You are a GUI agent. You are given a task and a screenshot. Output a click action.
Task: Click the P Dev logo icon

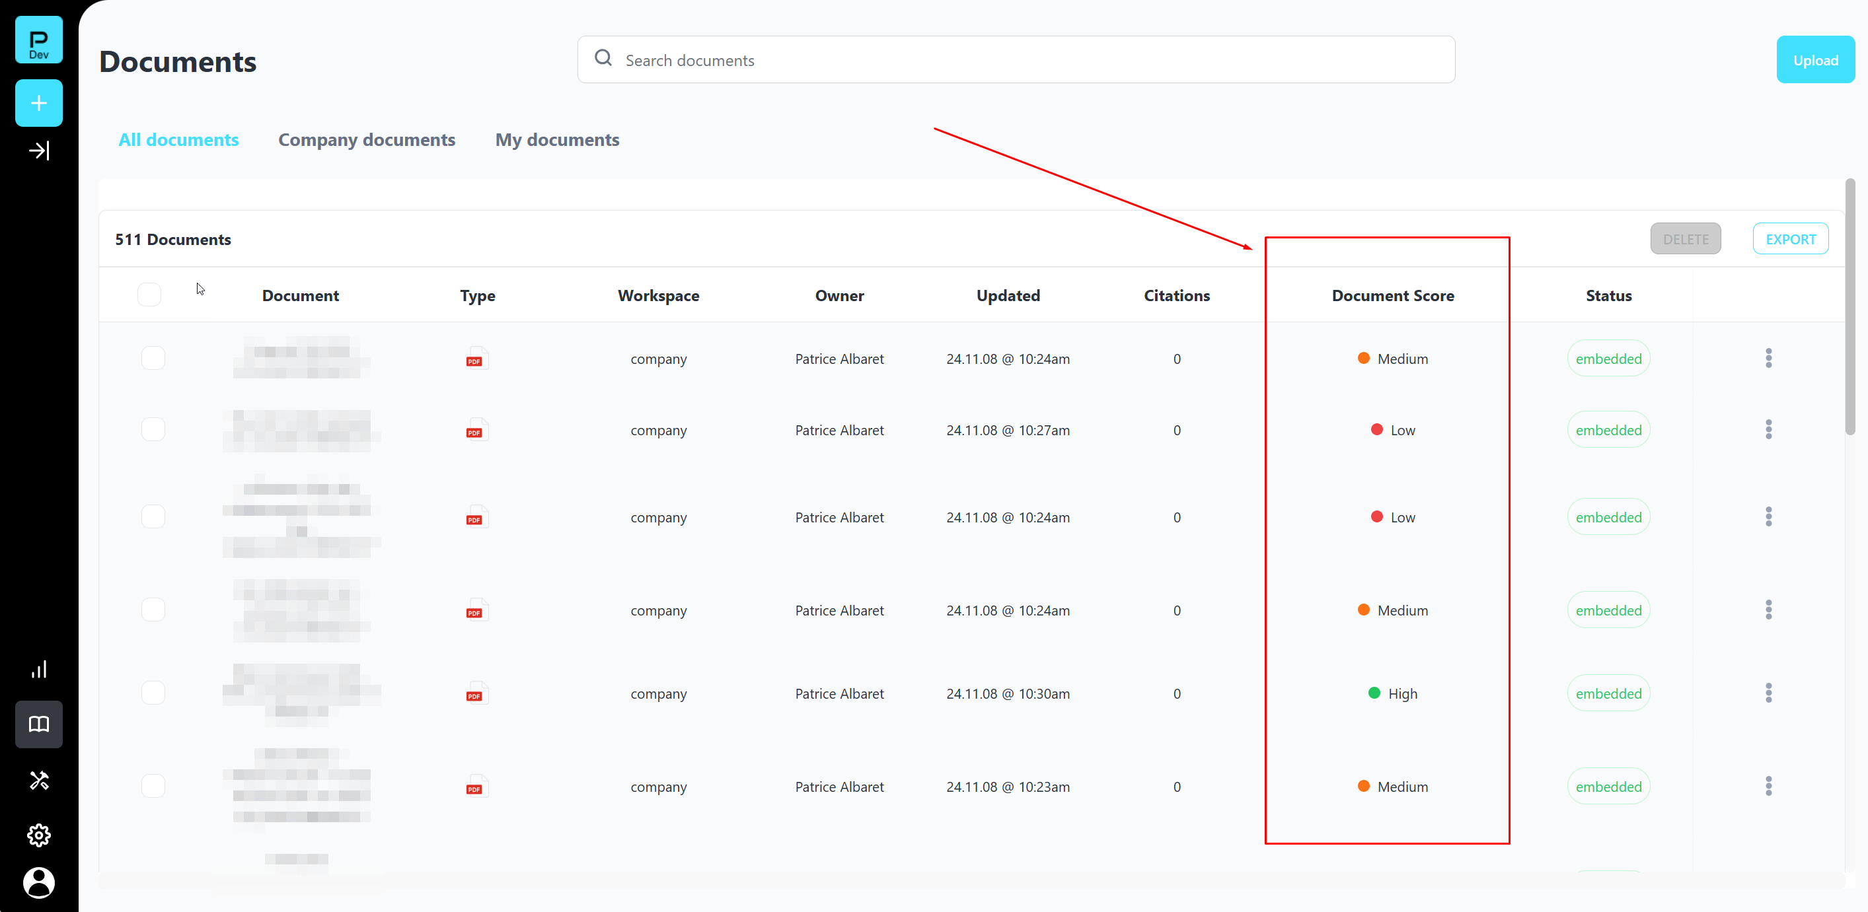(38, 40)
